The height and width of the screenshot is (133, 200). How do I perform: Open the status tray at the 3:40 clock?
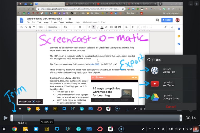click(171, 129)
